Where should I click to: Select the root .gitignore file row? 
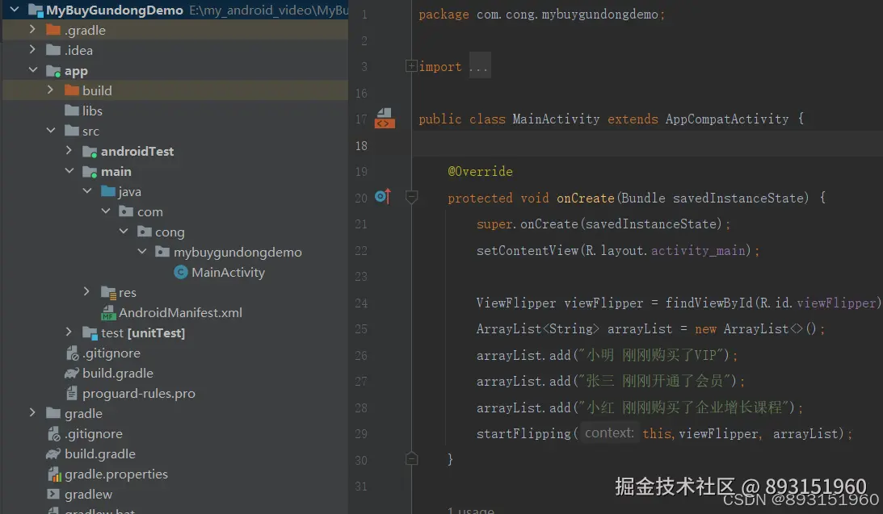click(x=175, y=433)
